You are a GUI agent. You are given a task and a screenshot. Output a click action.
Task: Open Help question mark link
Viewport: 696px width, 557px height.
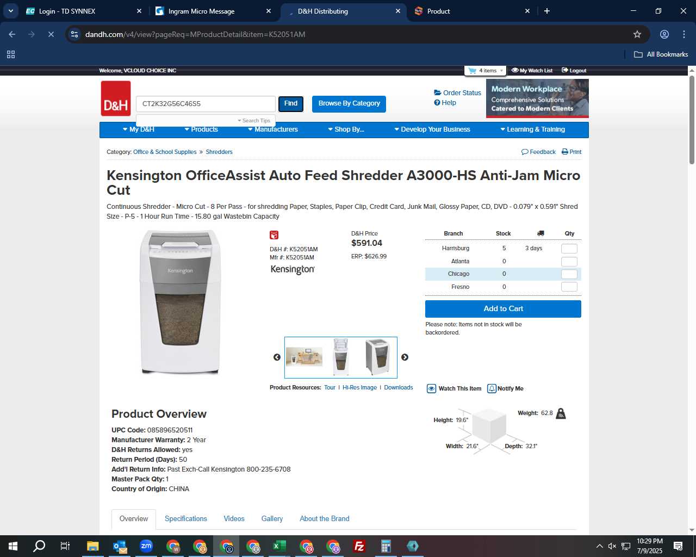445,103
